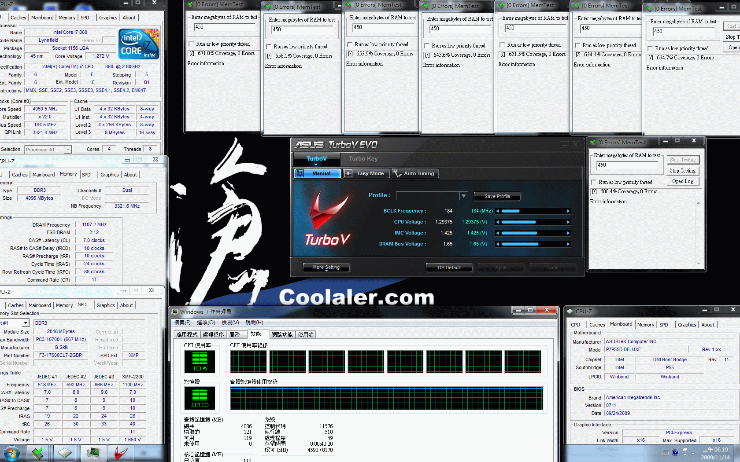740x462 pixels.
Task: Click the keyboard icon in the system tray
Action: 666,453
